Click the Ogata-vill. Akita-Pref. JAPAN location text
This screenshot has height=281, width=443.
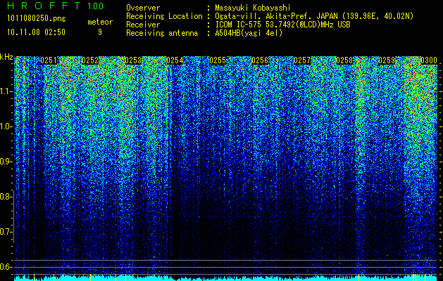(314, 16)
